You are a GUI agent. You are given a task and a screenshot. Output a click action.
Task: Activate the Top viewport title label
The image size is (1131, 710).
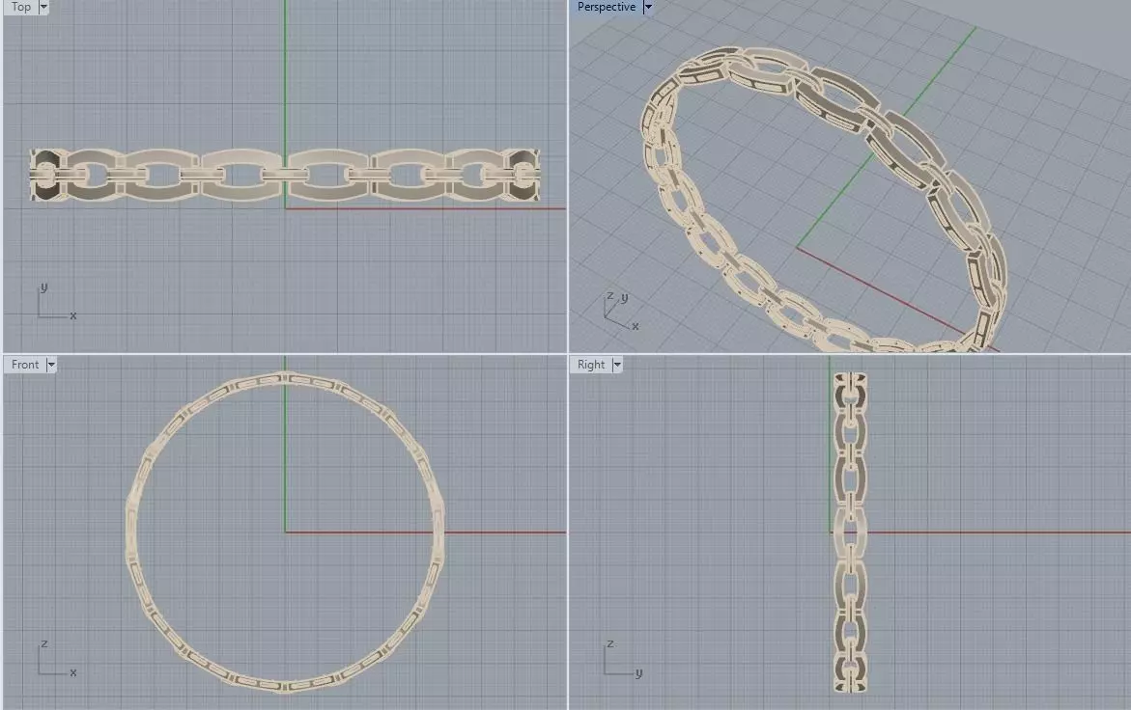[x=21, y=7]
